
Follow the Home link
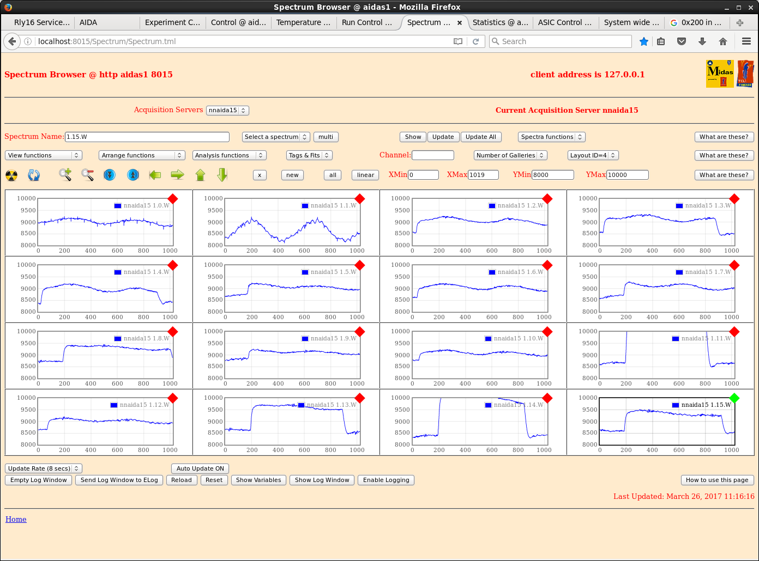tap(16, 519)
